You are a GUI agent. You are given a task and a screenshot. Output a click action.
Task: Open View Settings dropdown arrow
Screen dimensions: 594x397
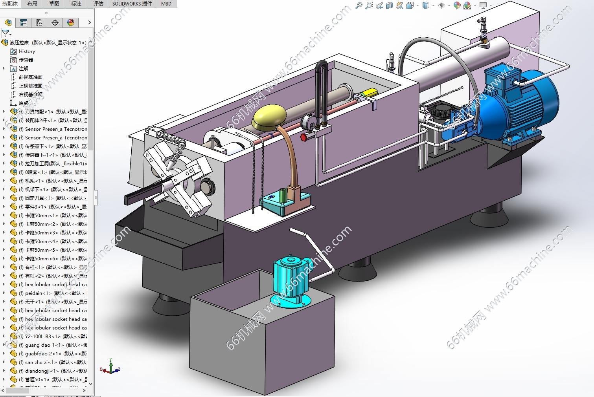coord(491,5)
